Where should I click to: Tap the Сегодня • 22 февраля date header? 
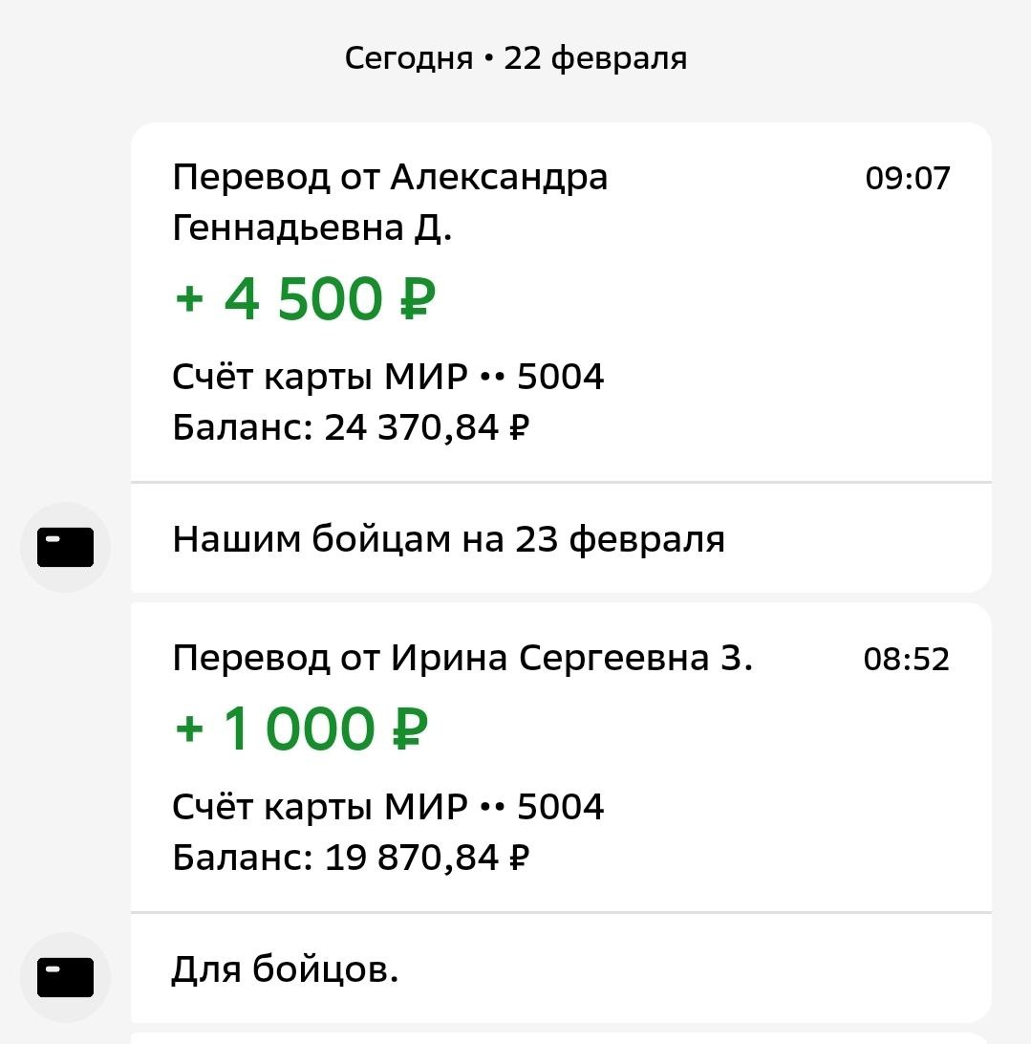click(x=515, y=59)
